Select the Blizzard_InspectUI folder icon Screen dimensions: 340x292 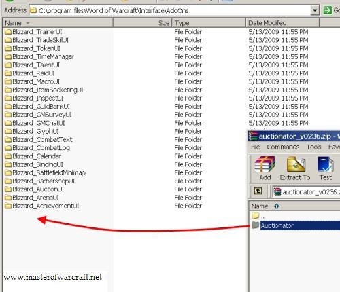8,98
